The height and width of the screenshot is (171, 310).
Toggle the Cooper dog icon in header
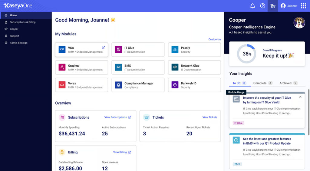click(x=273, y=6)
